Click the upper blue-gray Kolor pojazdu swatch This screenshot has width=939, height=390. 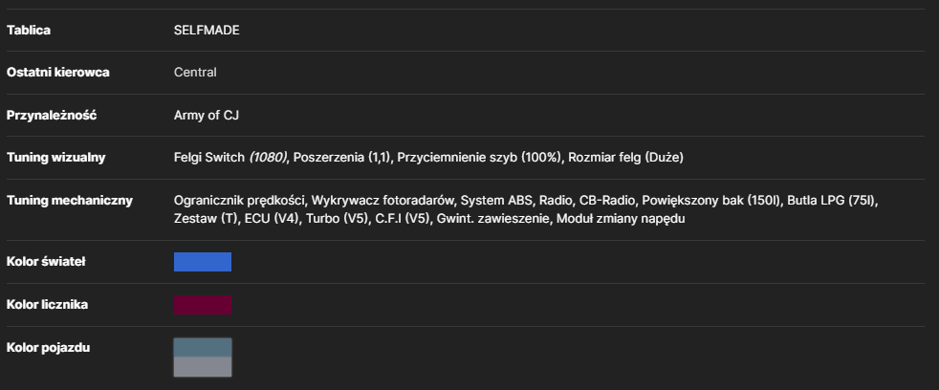click(x=203, y=348)
